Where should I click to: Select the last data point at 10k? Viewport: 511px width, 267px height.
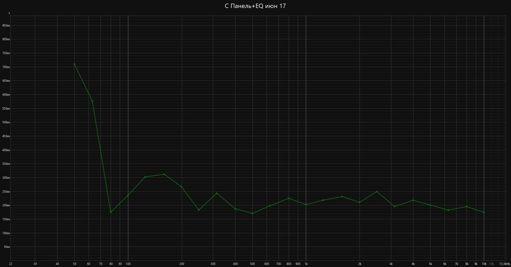click(x=484, y=212)
